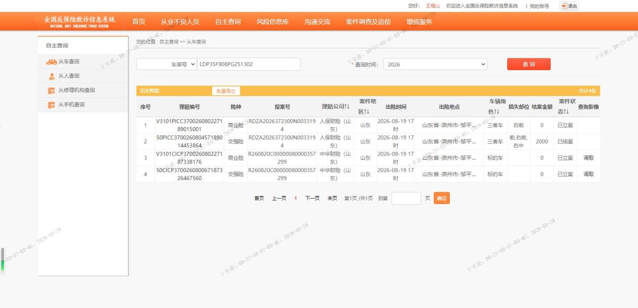The image size is (638, 308).
Task: Open 自主查询 in the top navigation bar
Action: pyautogui.click(x=228, y=22)
